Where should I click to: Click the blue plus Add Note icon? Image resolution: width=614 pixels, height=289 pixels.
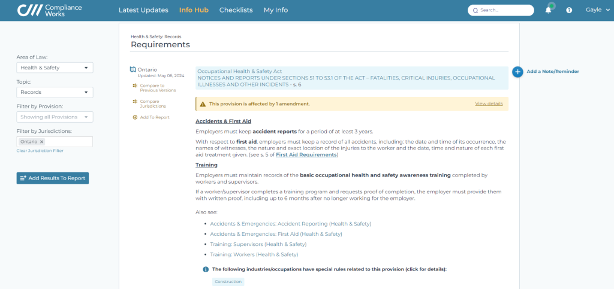point(517,72)
